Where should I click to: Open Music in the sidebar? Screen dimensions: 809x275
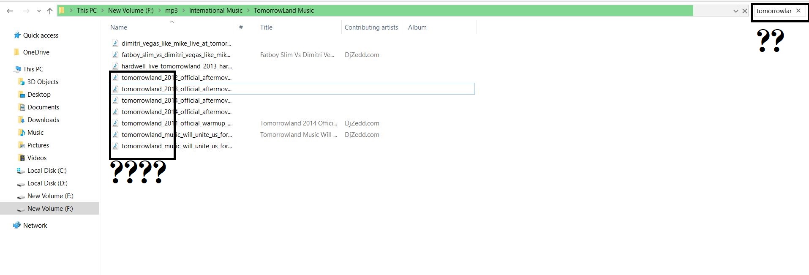tap(35, 133)
